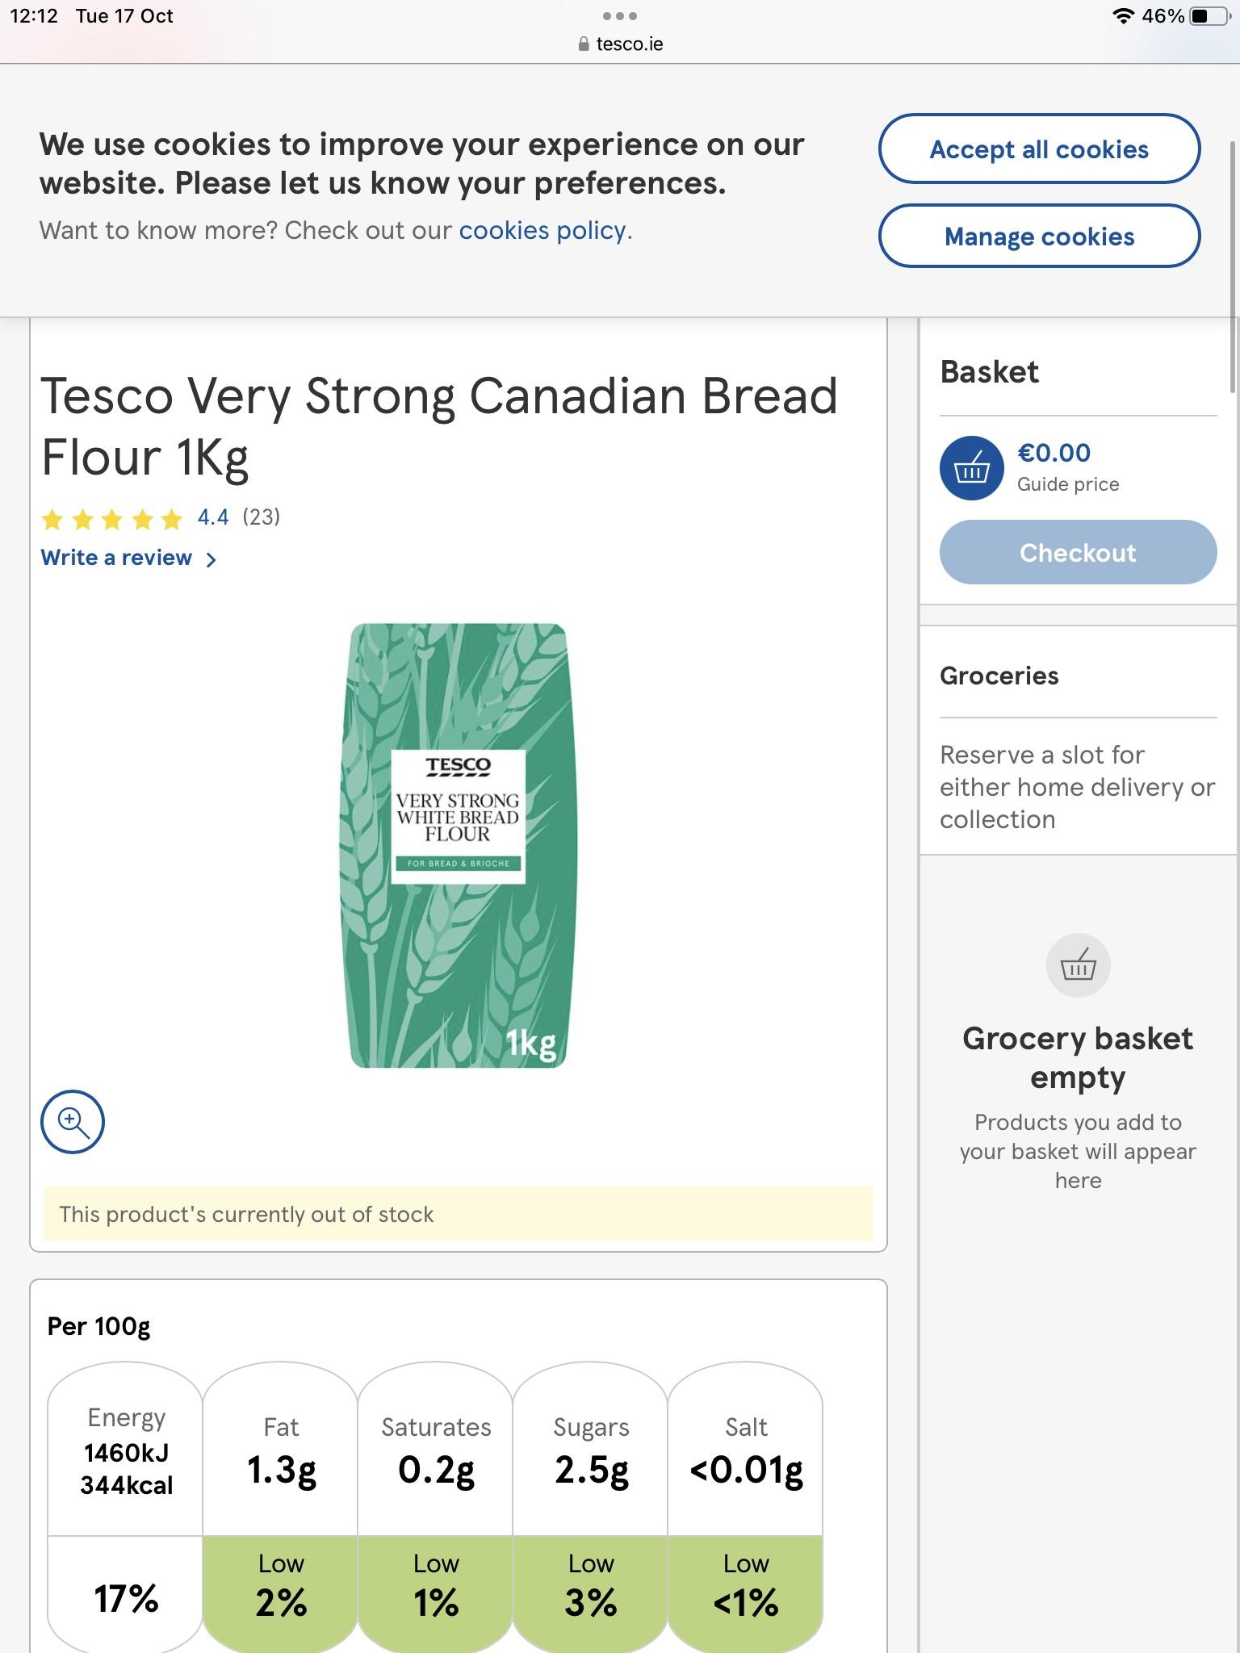The image size is (1240, 1653).
Task: Accept all cookies
Action: pyautogui.click(x=1039, y=149)
